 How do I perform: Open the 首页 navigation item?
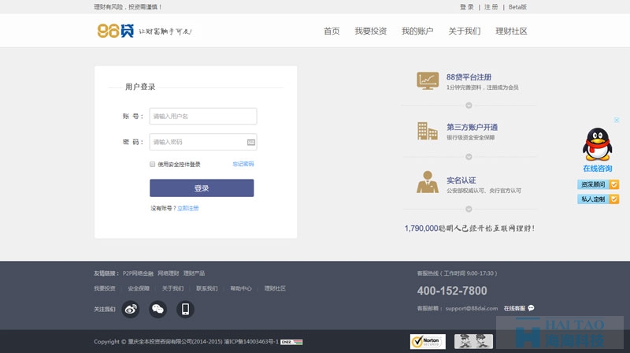point(332,31)
